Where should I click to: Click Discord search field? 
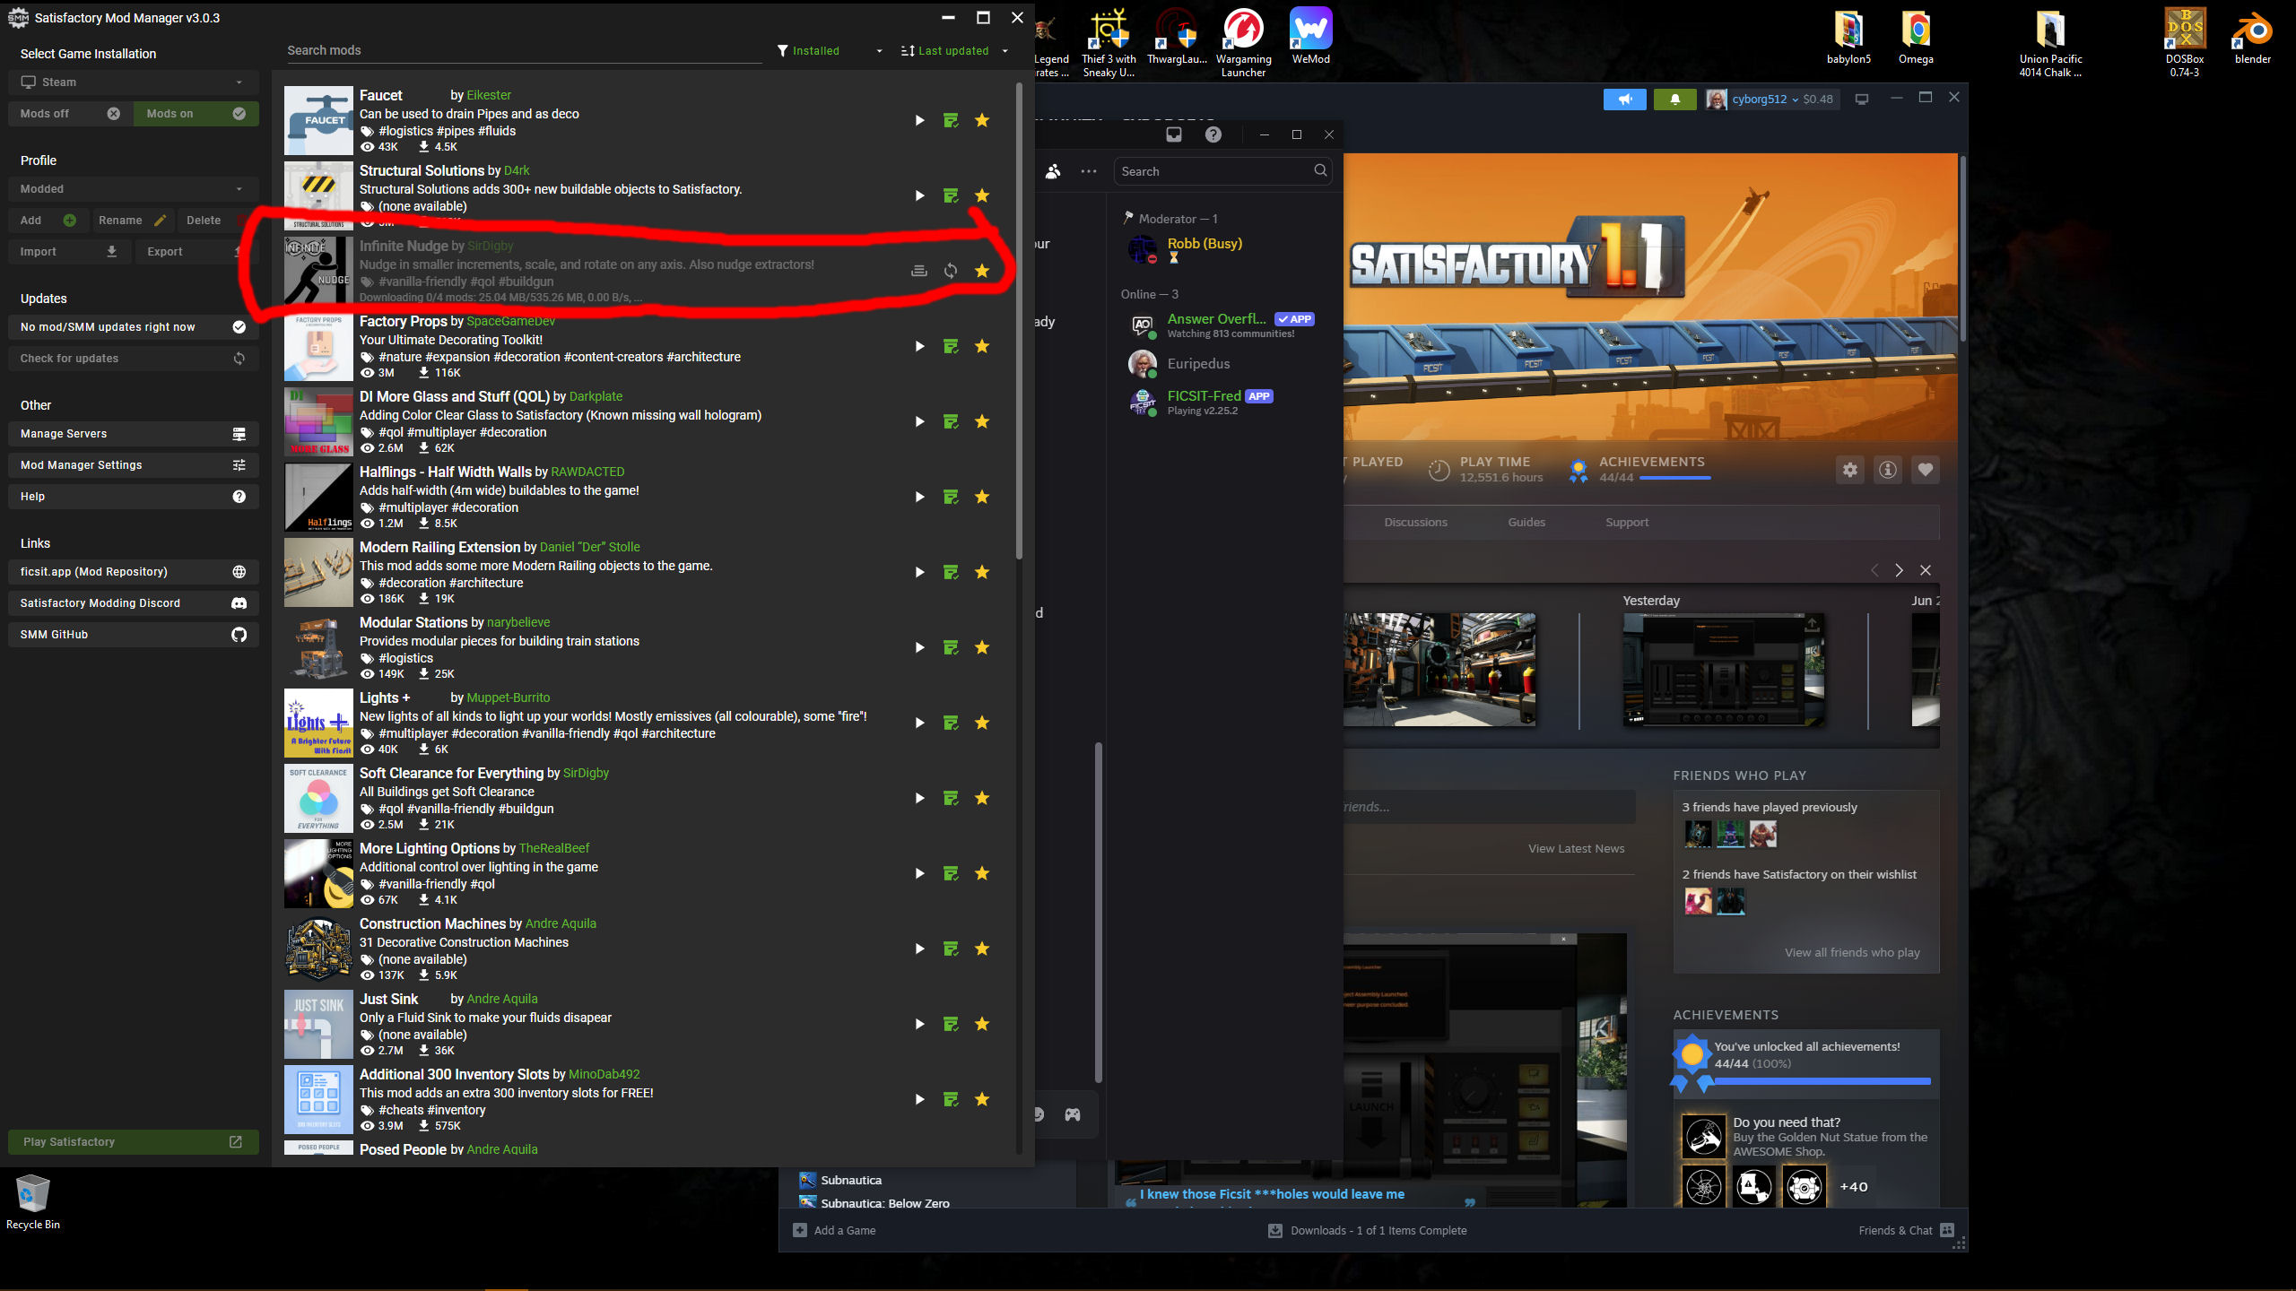point(1222,171)
